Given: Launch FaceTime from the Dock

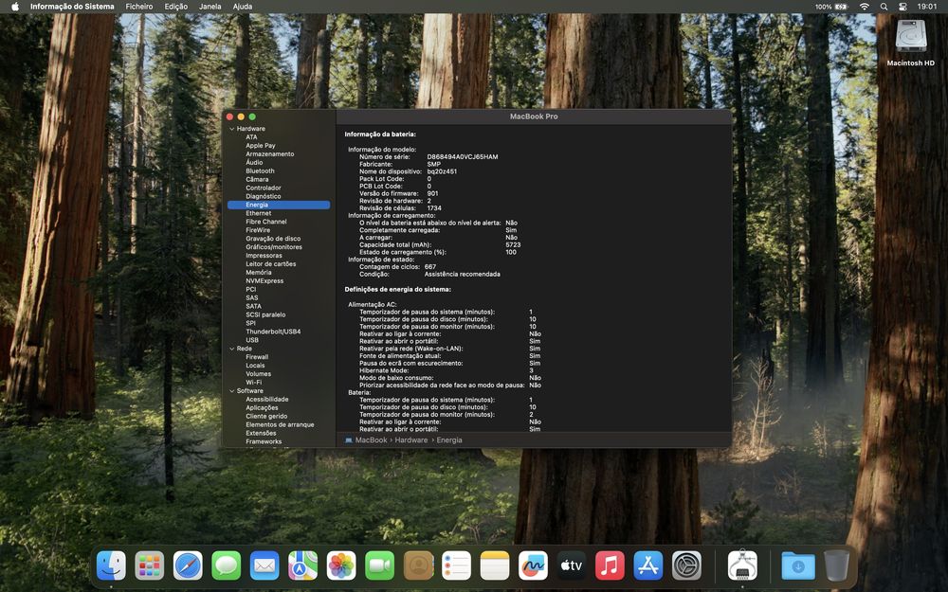Looking at the screenshot, I should click(x=380, y=566).
